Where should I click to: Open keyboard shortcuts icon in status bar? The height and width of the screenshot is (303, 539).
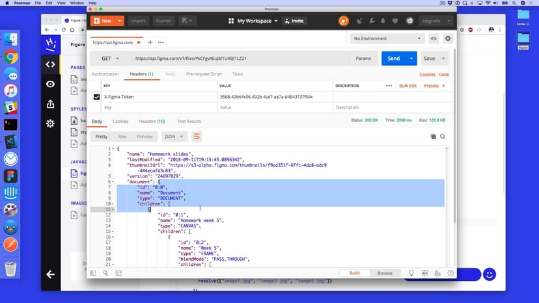(437, 273)
